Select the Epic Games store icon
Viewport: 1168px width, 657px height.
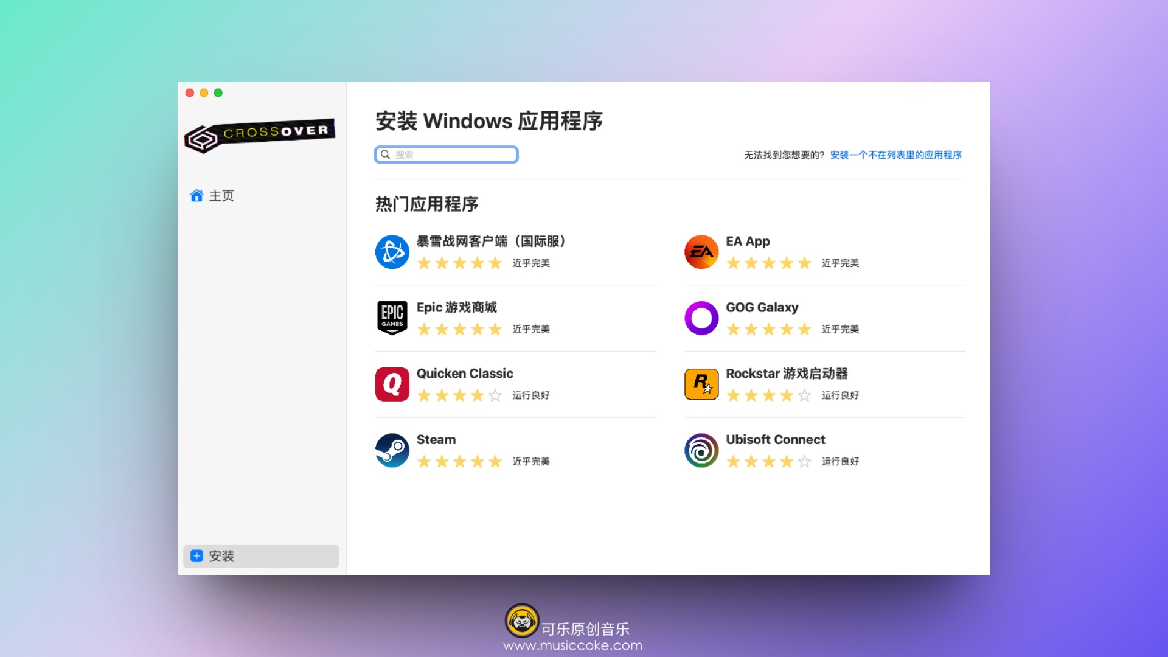[x=392, y=318]
